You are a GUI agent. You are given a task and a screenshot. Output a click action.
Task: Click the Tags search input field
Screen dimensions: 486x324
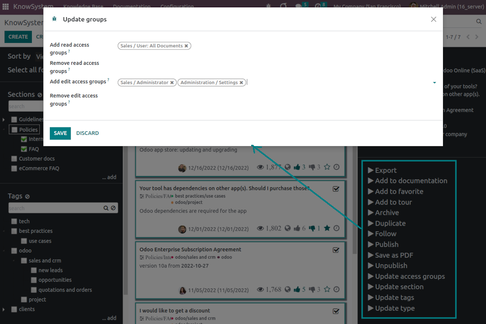[55, 208]
